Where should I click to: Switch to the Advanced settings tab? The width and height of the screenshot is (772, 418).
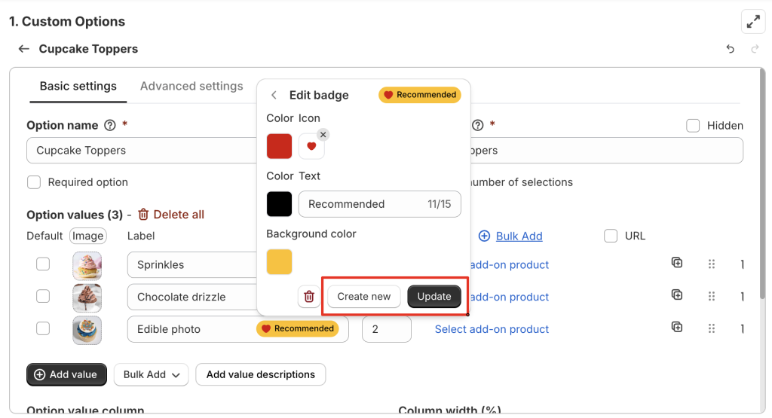tap(191, 87)
